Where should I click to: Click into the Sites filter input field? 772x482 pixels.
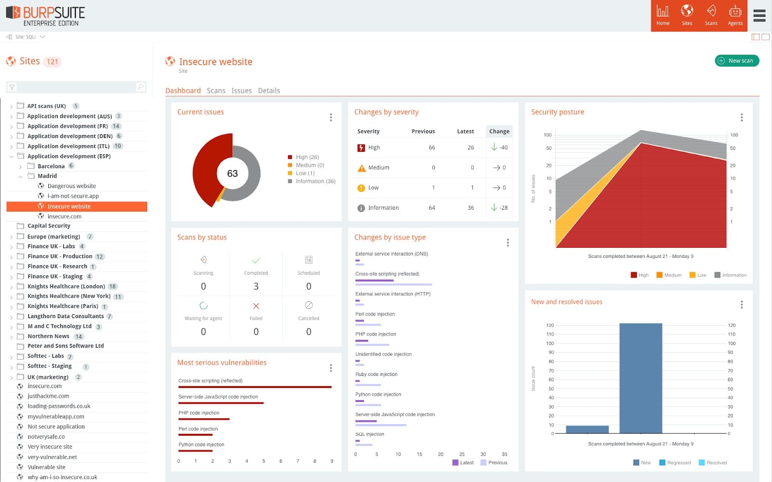tap(76, 87)
